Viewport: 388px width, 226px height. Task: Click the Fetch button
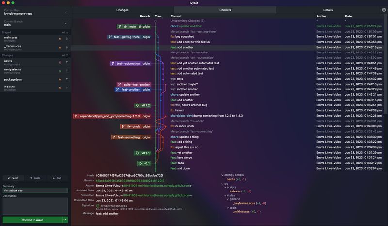(x=14, y=178)
